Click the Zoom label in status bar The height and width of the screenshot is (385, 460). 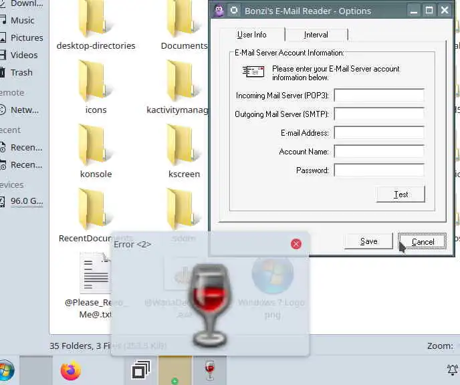click(x=440, y=346)
